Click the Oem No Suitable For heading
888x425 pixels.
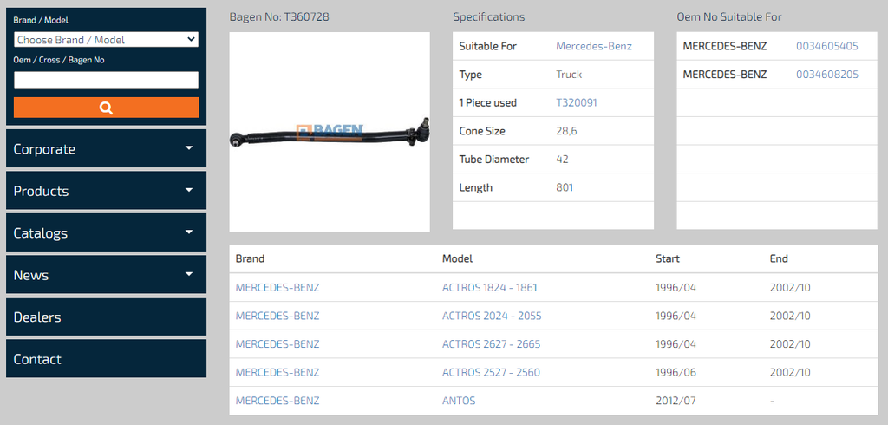point(729,17)
